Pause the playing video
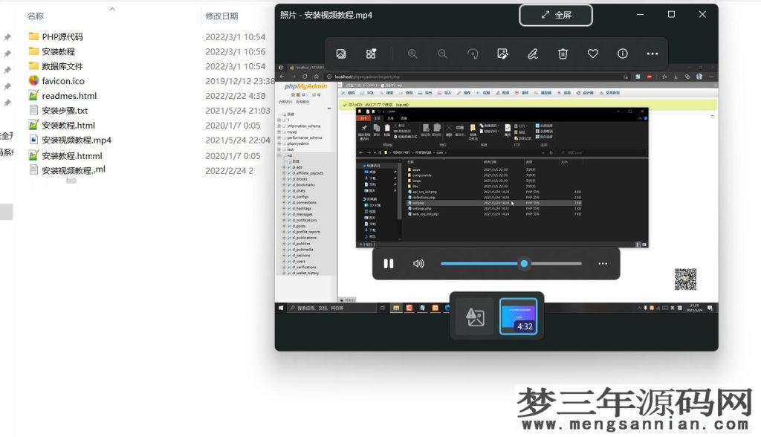Image resolution: width=761 pixels, height=437 pixels. (x=389, y=264)
